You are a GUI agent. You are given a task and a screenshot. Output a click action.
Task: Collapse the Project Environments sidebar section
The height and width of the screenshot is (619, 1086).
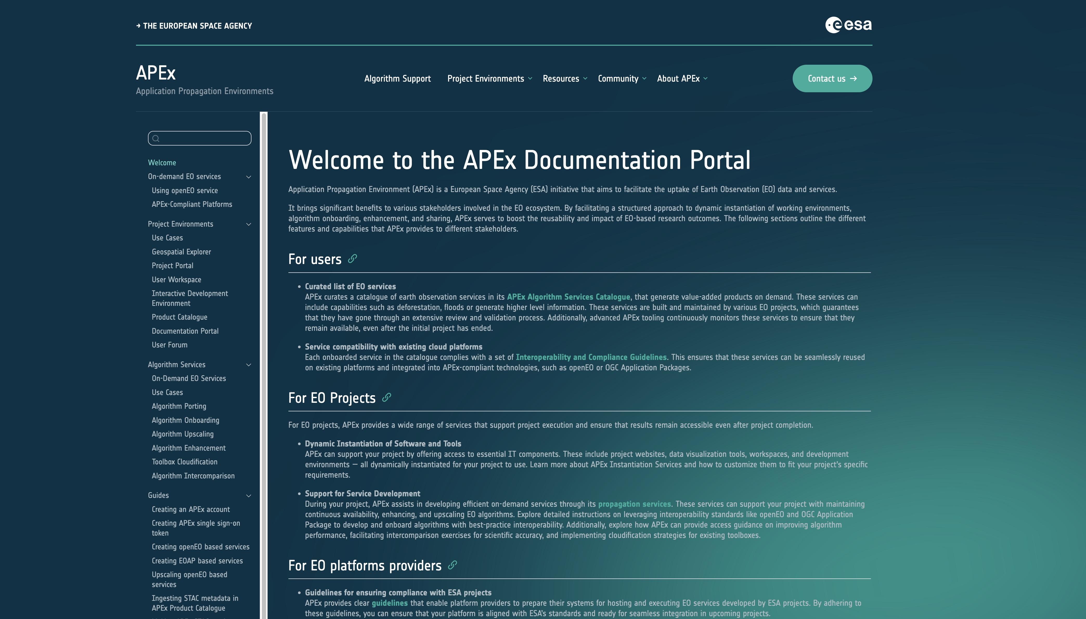coord(249,225)
